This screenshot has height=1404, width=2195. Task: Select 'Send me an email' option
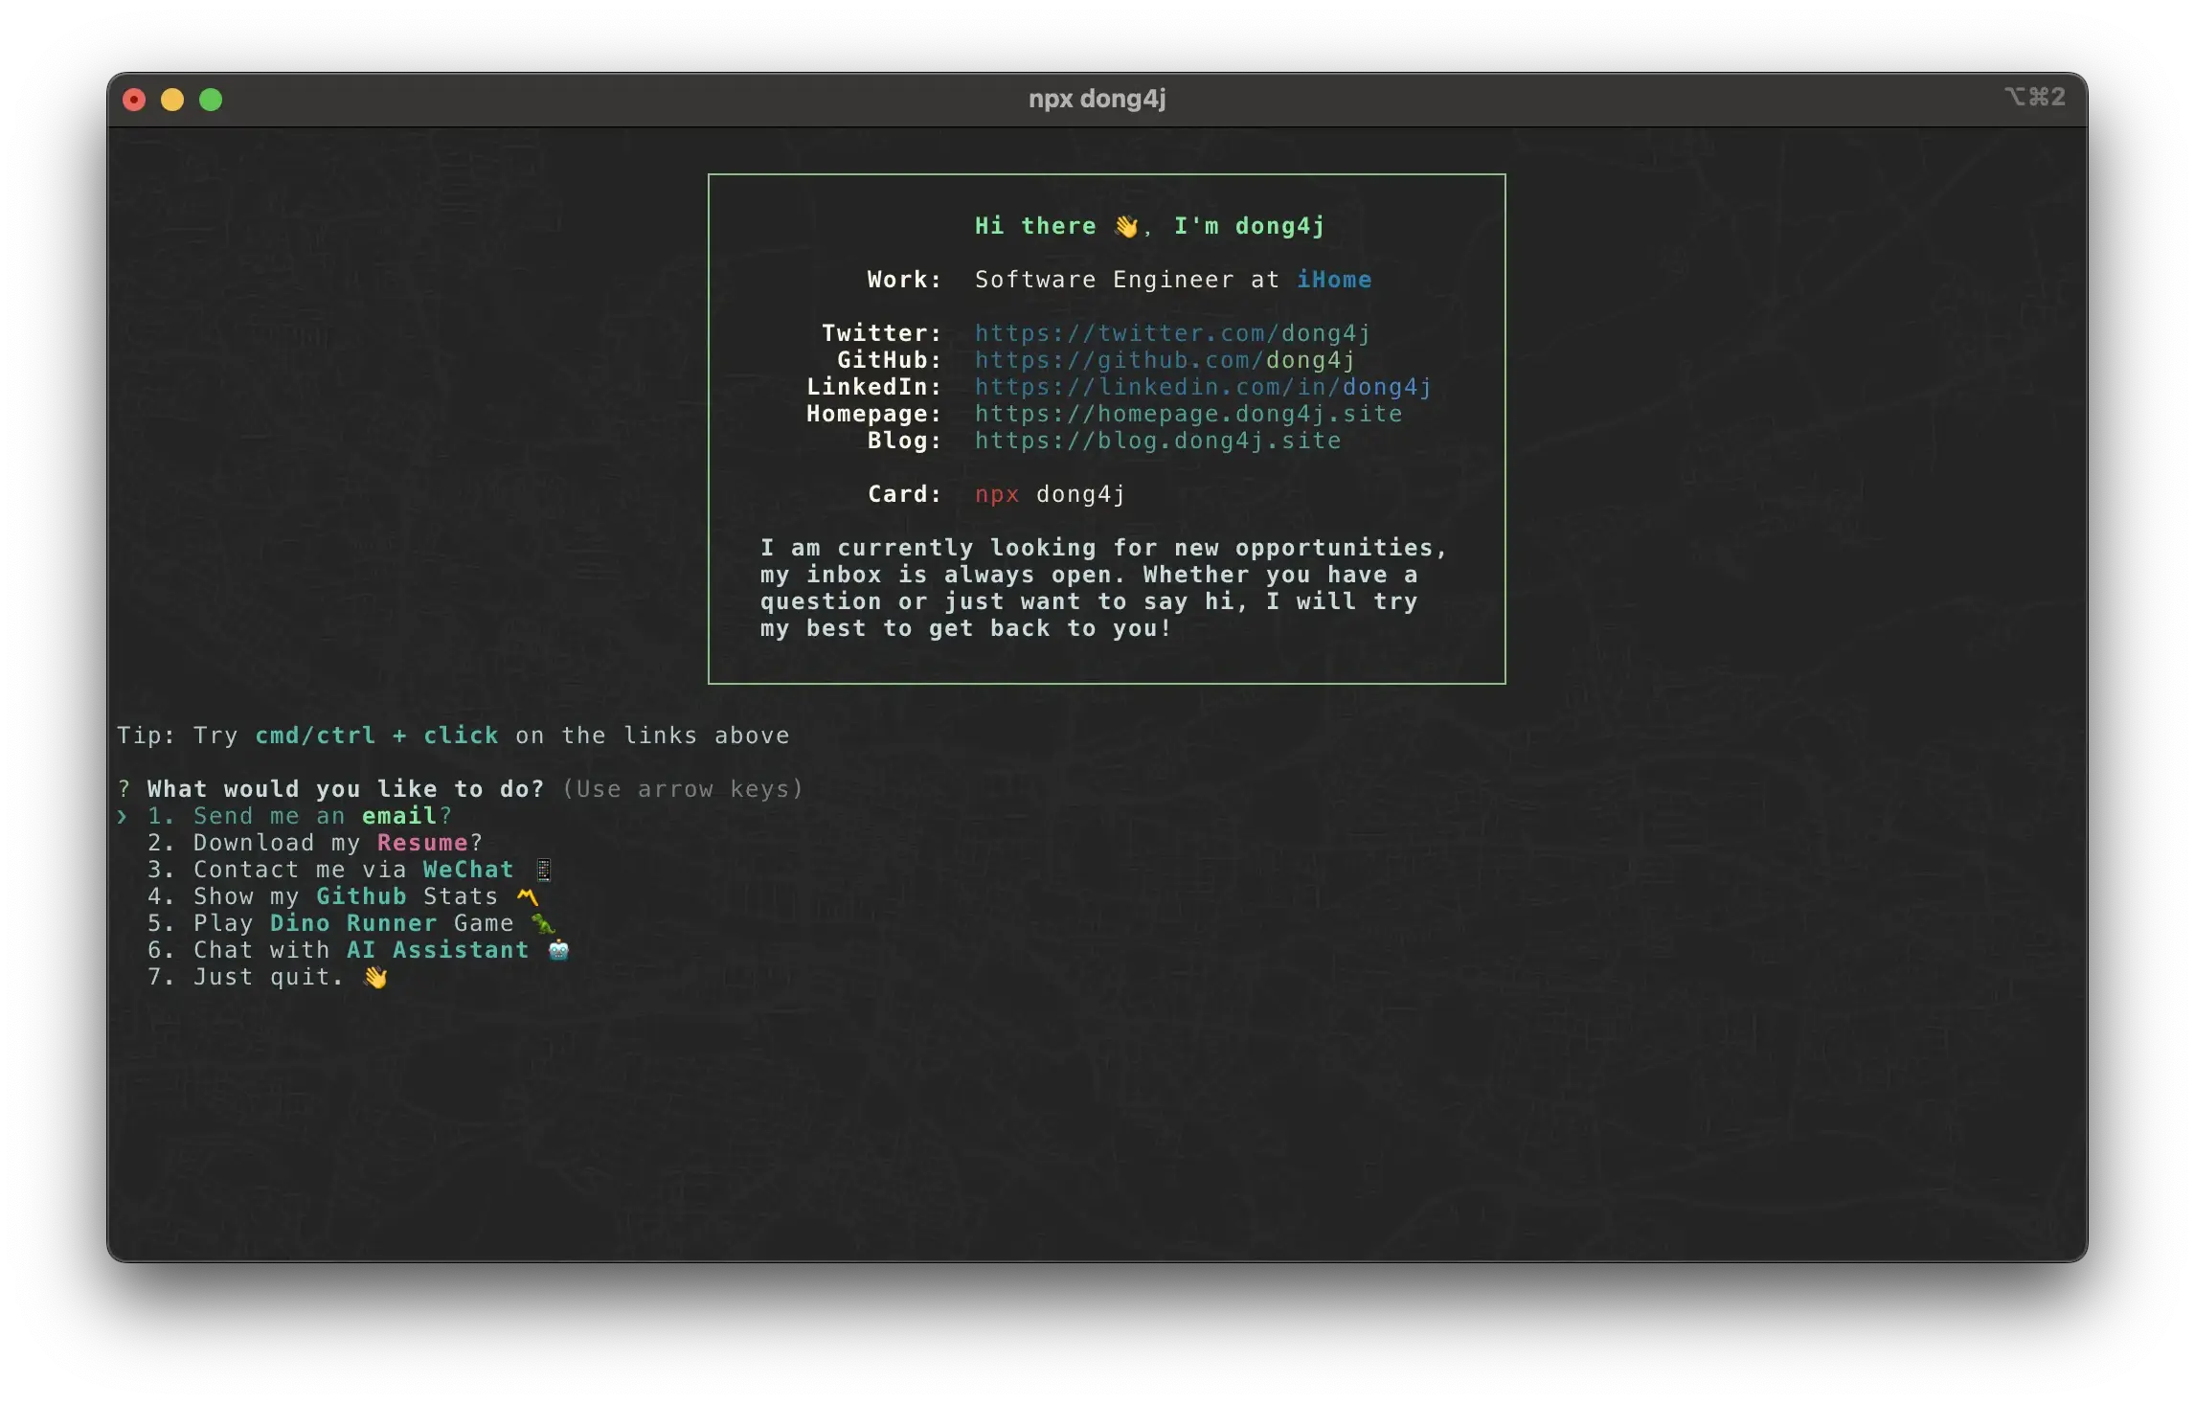[x=299, y=816]
